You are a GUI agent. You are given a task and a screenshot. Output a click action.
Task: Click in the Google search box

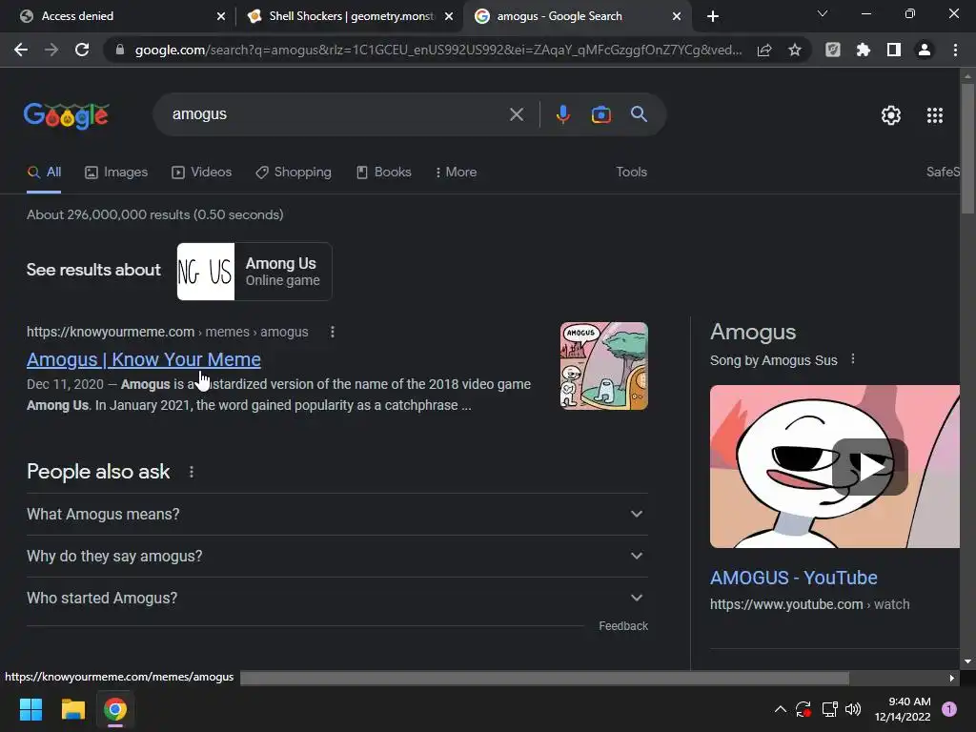tap(336, 114)
